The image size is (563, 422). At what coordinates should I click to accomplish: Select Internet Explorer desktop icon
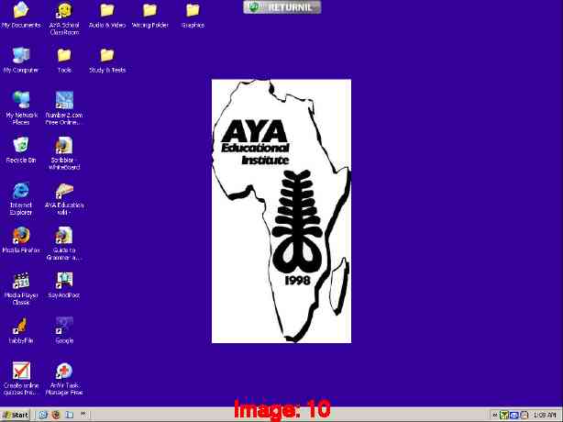pos(21,198)
